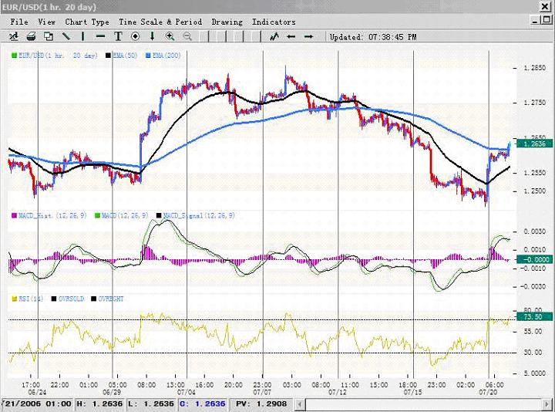Click the print chart icon

(30, 36)
